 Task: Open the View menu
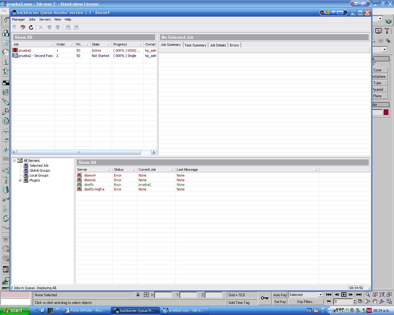pyautogui.click(x=58, y=19)
